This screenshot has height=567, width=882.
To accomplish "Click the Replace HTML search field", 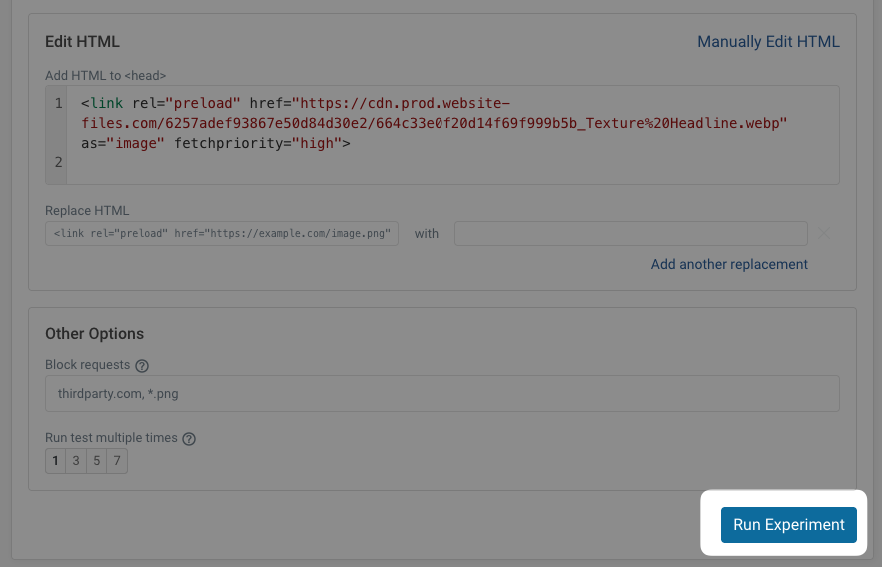I will tap(222, 234).
